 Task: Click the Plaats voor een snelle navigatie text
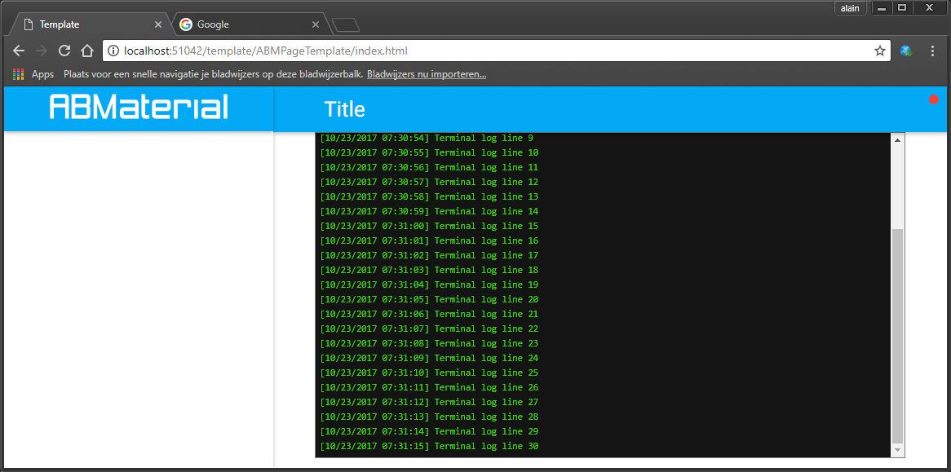pos(214,74)
